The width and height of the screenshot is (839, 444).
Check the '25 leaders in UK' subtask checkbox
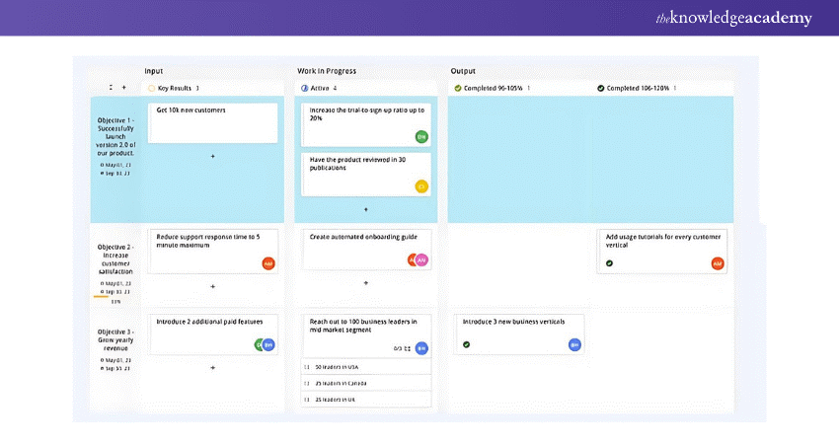[x=307, y=400]
